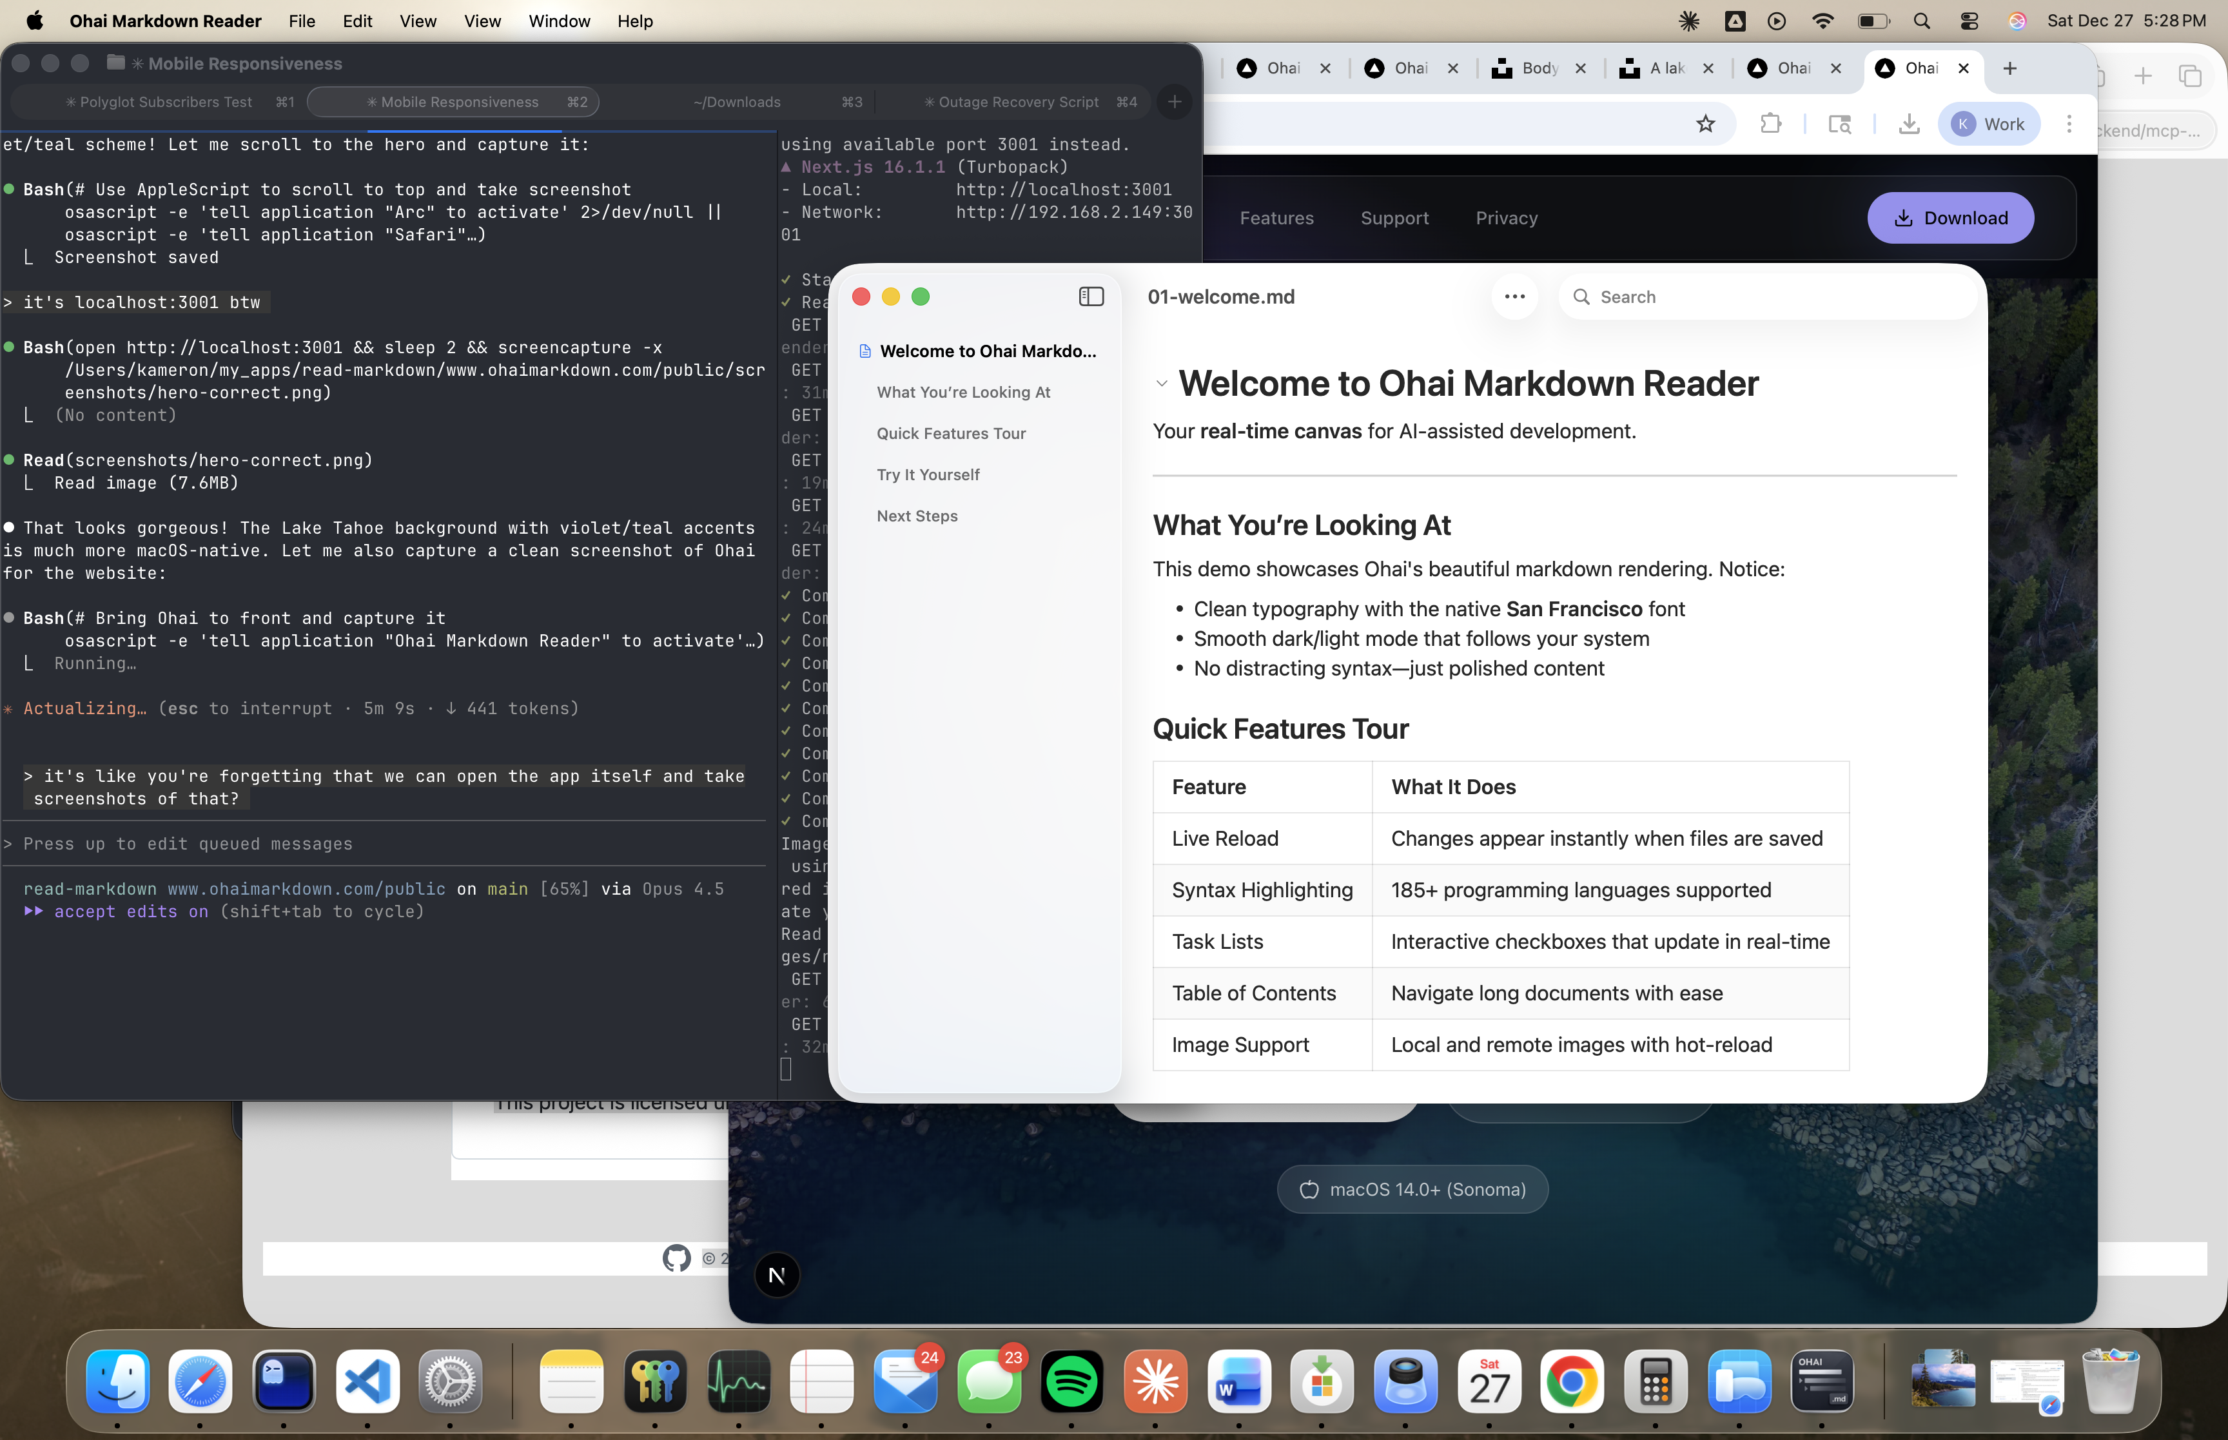Viewport: 2228px width, 1440px height.
Task: Switch to '~/Downloads' terminal tab
Action: click(737, 102)
